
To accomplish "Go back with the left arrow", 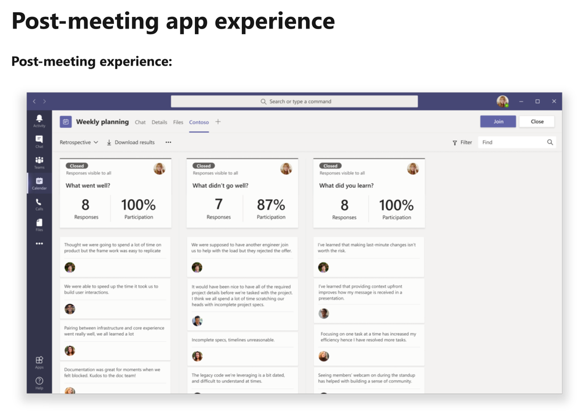I will [34, 102].
